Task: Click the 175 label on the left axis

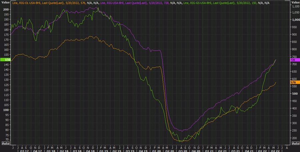Action: [x=7, y=35]
